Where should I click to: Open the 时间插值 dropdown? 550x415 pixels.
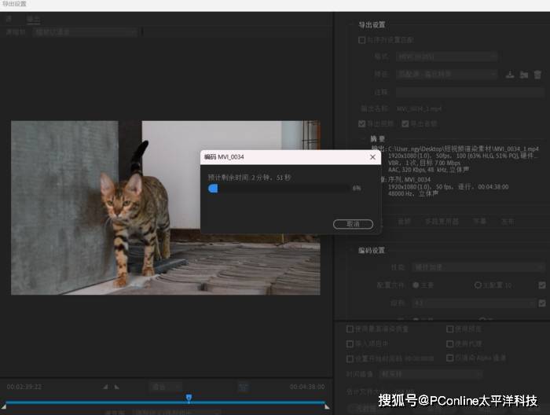431,374
